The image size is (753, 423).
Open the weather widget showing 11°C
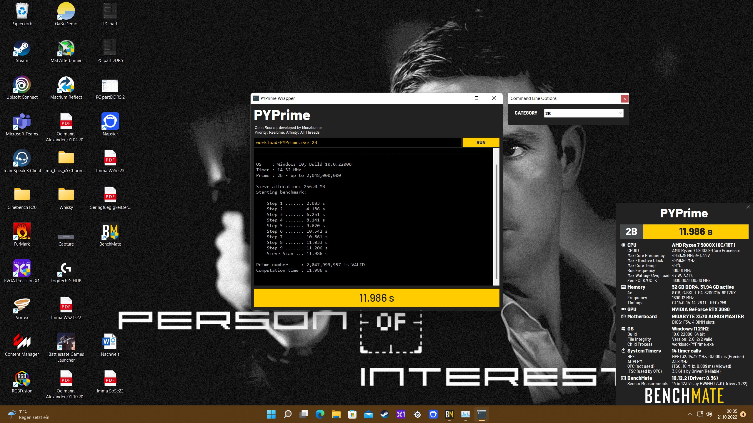point(29,414)
